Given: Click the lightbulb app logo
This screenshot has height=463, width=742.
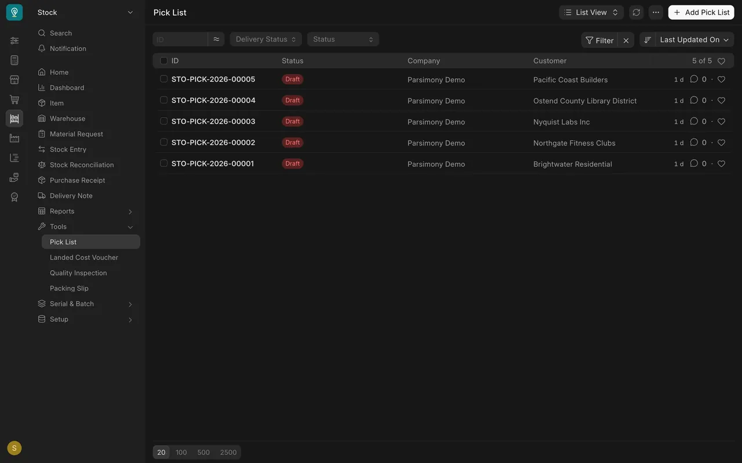Looking at the screenshot, I should pyautogui.click(x=14, y=12).
